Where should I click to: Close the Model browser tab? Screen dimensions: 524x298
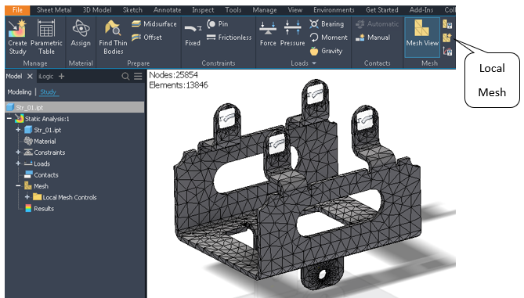click(x=30, y=76)
